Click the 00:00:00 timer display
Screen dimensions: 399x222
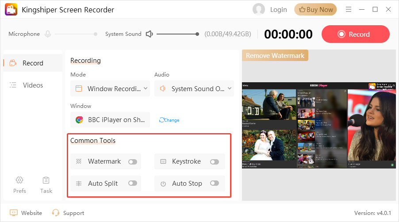pos(288,34)
